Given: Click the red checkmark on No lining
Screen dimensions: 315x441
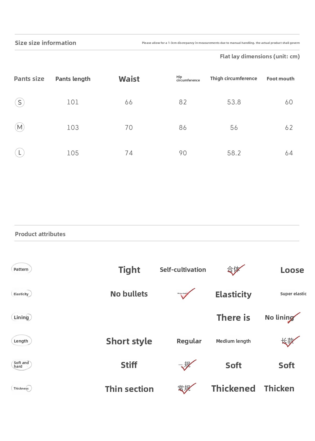Looking at the screenshot, I should (294, 318).
